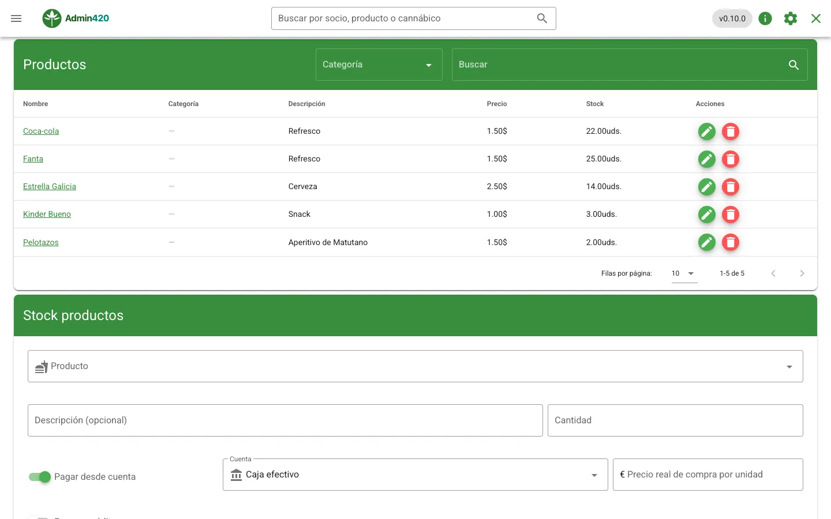Open the Kinder Bueno product link
This screenshot has height=519, width=831.
pos(47,215)
